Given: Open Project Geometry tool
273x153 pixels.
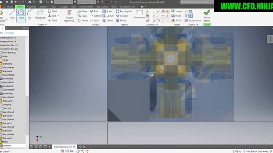Looking at the screenshot, I should (69, 16).
